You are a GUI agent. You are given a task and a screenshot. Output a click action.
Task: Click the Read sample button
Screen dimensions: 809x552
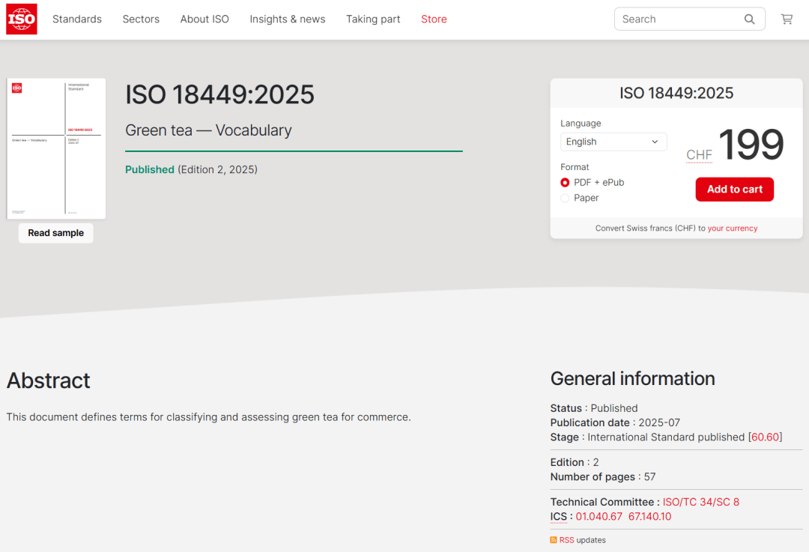click(x=56, y=233)
